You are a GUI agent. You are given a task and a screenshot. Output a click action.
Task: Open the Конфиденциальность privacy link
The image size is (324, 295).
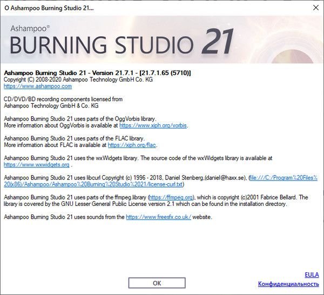click(288, 284)
